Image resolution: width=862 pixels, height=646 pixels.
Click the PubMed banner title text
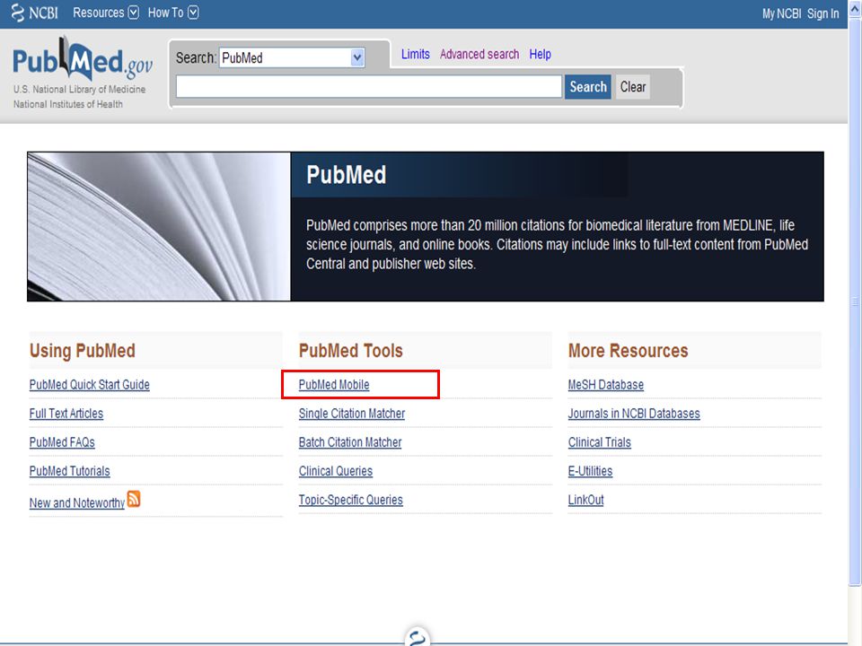[346, 175]
